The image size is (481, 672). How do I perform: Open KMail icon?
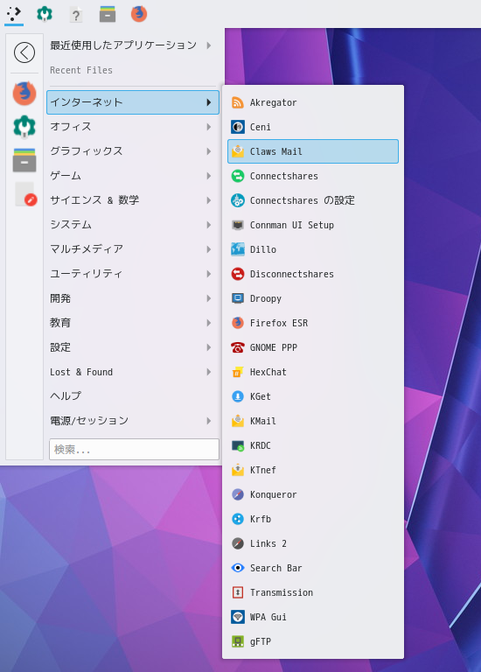click(x=238, y=421)
